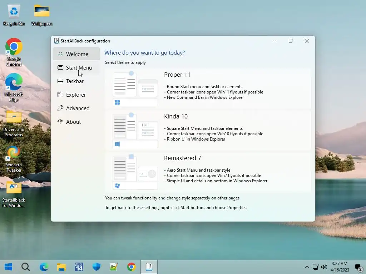
Task: Open the volume speaker tray icon
Action: point(324,267)
